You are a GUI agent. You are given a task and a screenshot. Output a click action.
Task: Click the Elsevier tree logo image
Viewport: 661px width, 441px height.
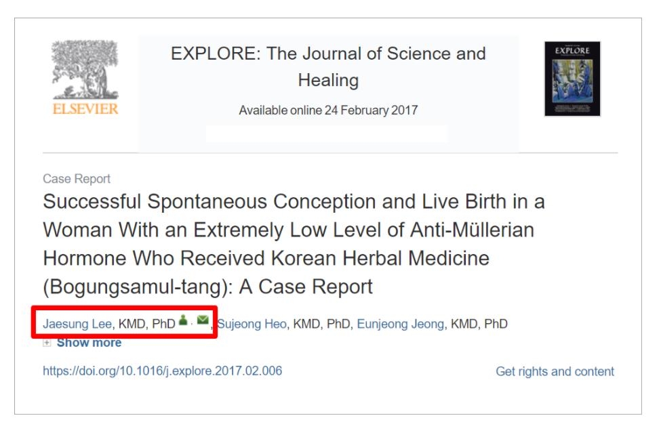[x=85, y=70]
